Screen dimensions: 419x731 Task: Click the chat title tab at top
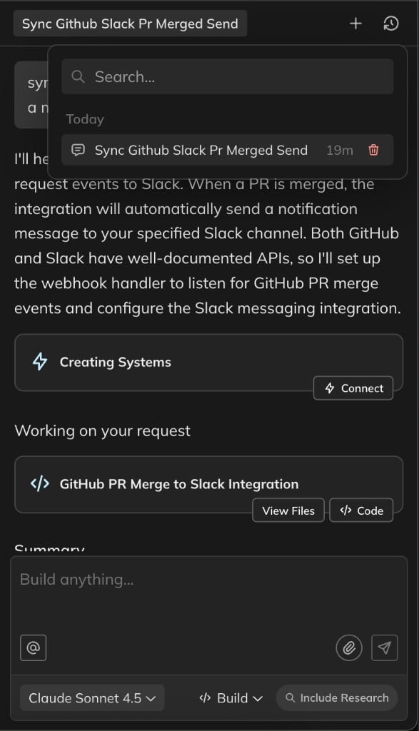pos(130,24)
